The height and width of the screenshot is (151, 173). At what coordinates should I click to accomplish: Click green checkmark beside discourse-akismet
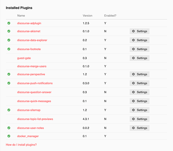(9, 31)
